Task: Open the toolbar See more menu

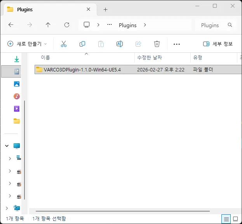Action: click(x=177, y=44)
